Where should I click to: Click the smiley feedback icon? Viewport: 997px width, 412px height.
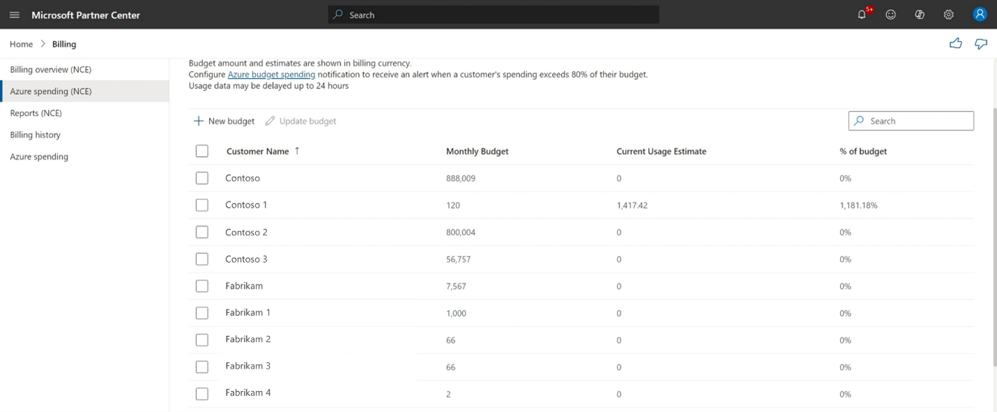pos(890,15)
